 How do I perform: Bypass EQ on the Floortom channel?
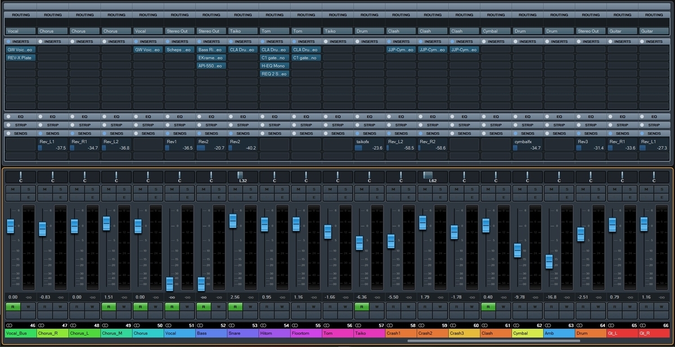(x=294, y=117)
